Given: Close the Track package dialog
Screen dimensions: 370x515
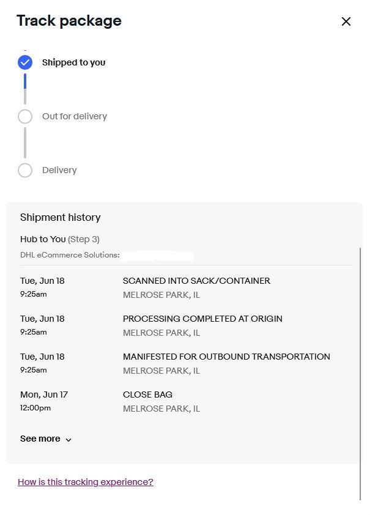Looking at the screenshot, I should [x=346, y=21].
